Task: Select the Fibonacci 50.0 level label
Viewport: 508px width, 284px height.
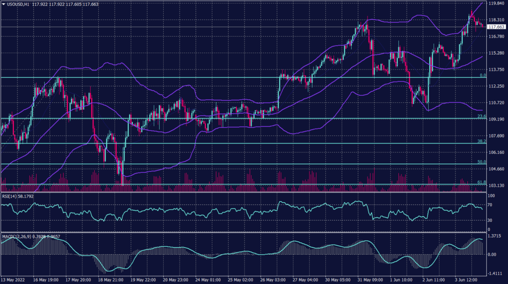Action: [481, 162]
